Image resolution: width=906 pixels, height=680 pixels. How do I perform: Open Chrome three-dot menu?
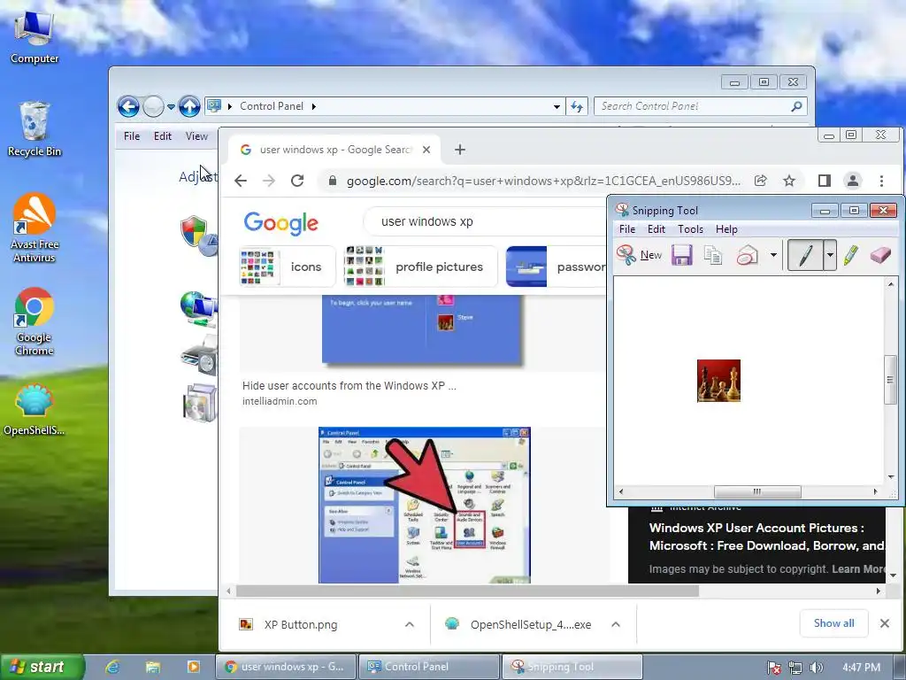pos(881,181)
